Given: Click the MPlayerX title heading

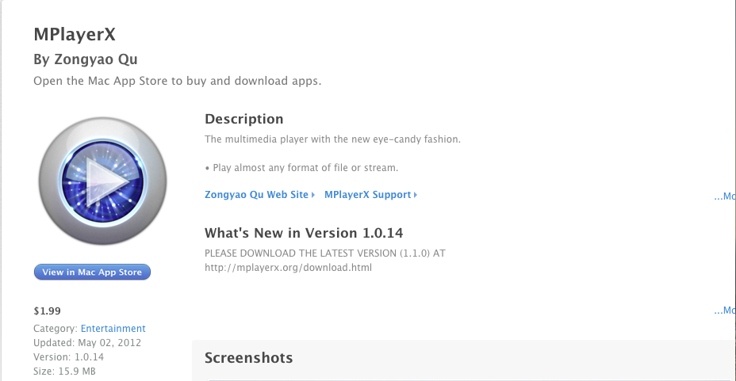Looking at the screenshot, I should 75,34.
